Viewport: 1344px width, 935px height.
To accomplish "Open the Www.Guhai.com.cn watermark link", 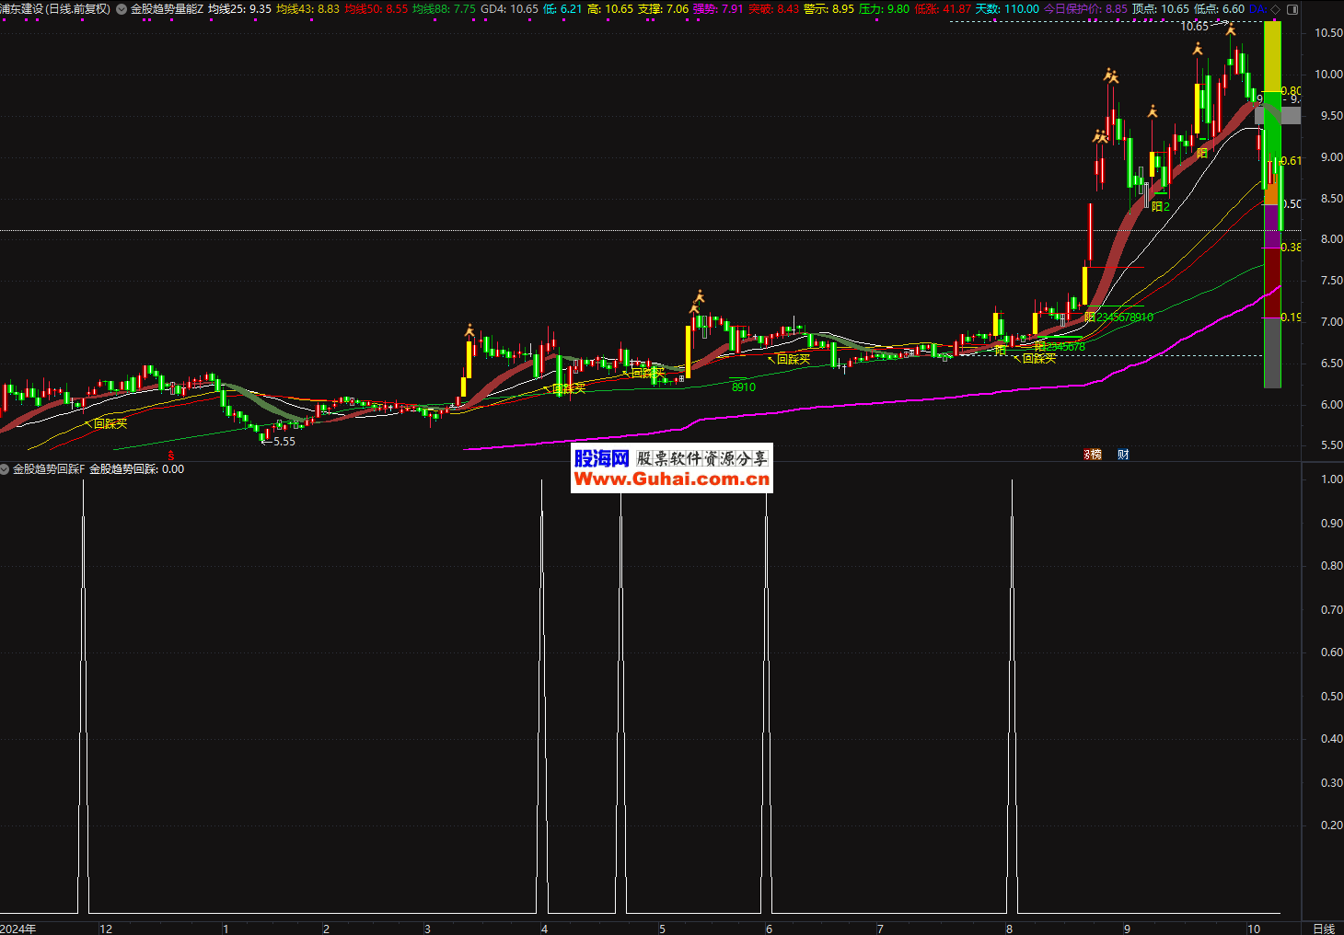I will click(x=671, y=479).
